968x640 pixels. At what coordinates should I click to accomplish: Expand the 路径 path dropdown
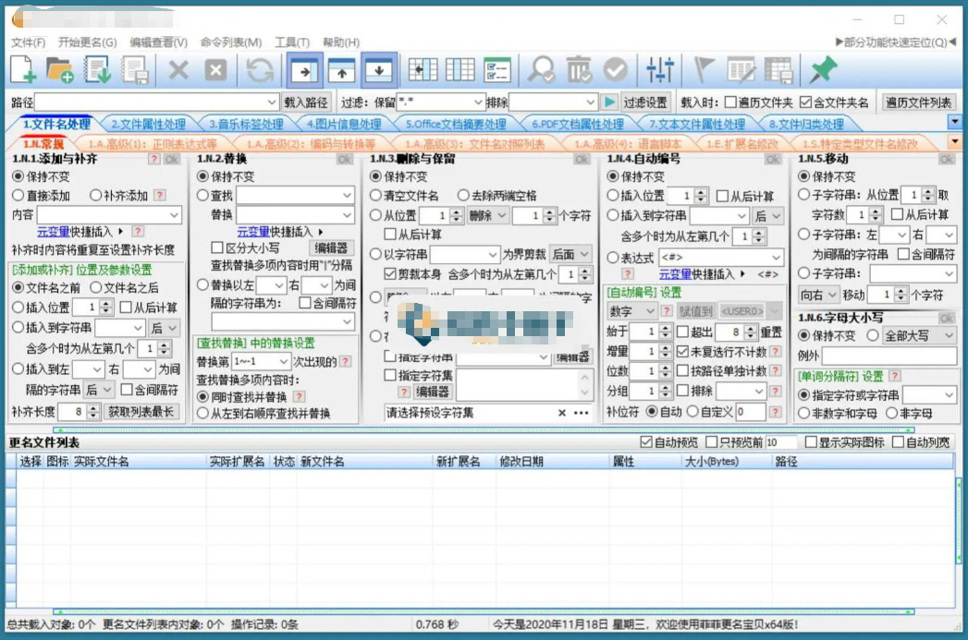272,103
